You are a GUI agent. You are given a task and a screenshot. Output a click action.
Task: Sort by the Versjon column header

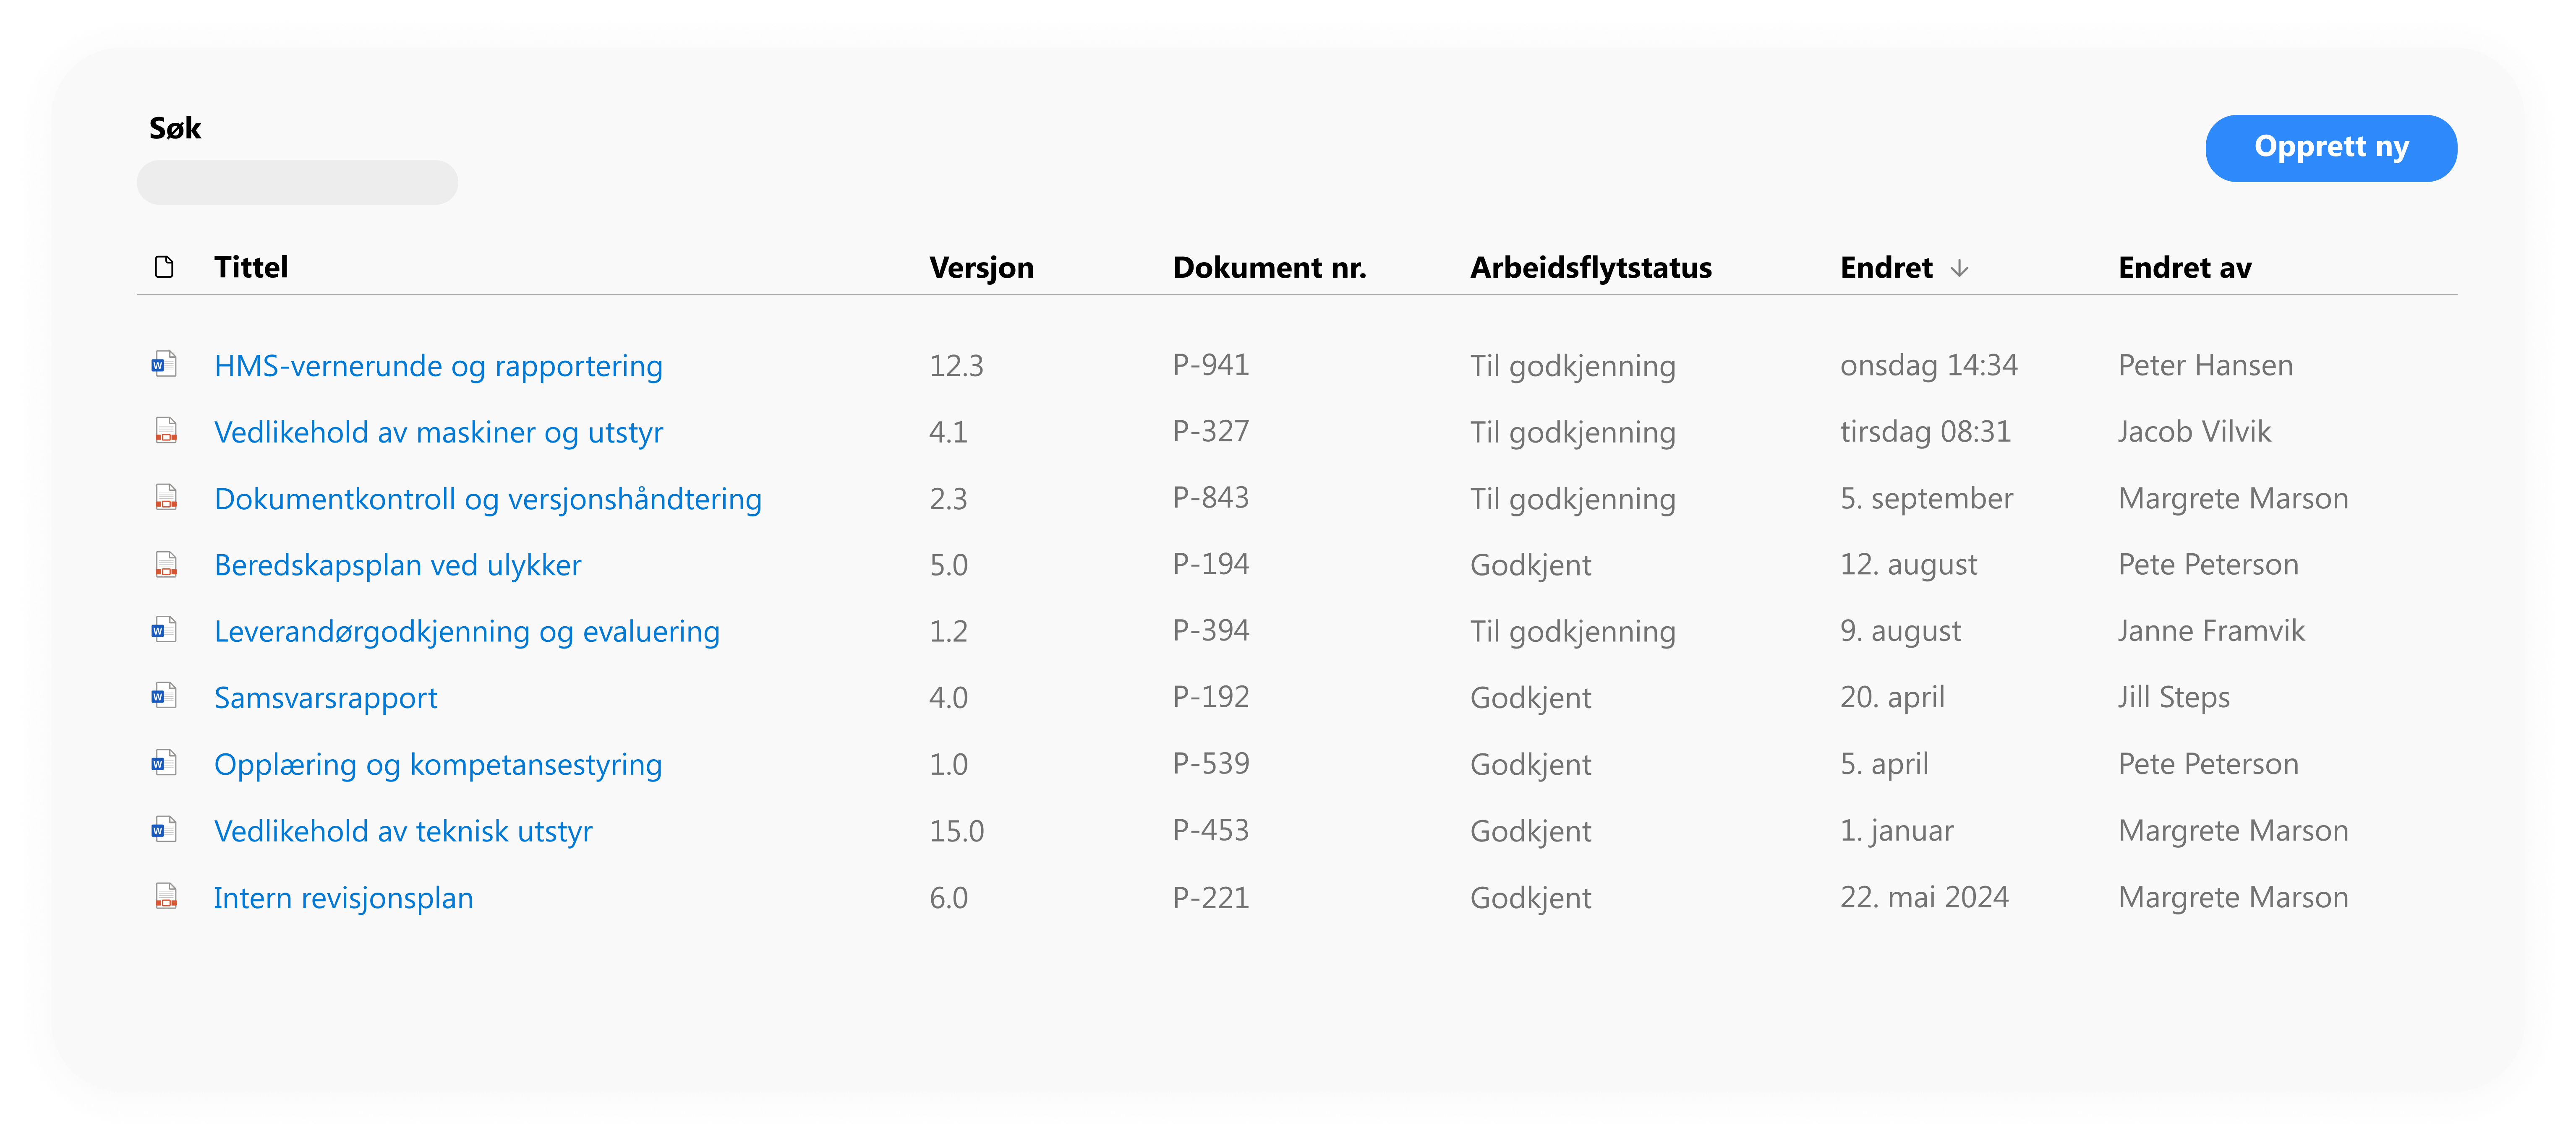[981, 268]
